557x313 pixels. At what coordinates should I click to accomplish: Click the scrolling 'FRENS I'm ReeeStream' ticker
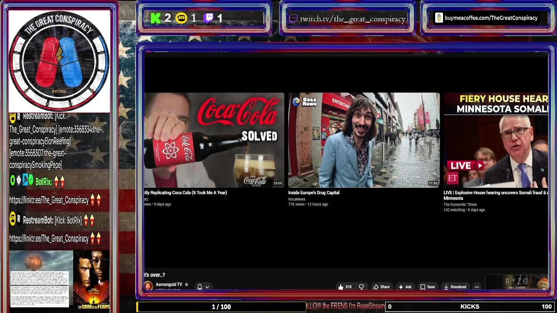click(x=346, y=306)
